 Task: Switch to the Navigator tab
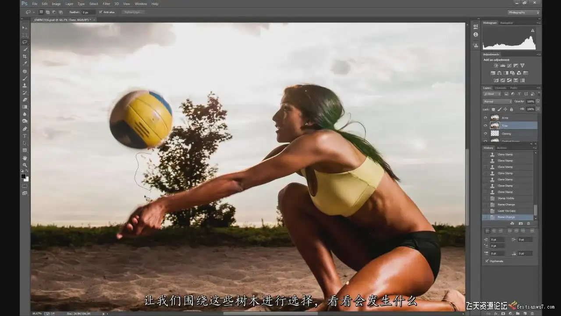point(507,23)
